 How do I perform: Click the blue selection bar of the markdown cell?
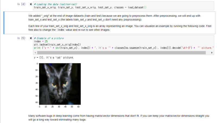point(4,23)
